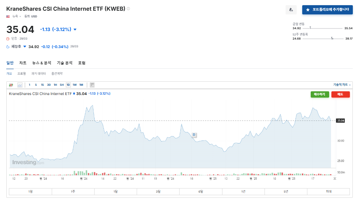Expand the price change arrow next to -3.12%

pos(75,30)
